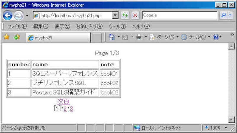Select the myphp21 browser tab

[58, 38]
